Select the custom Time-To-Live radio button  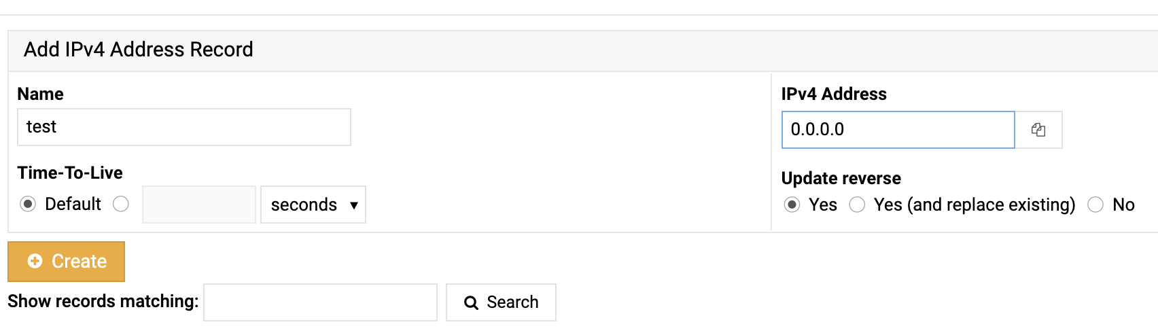(121, 204)
